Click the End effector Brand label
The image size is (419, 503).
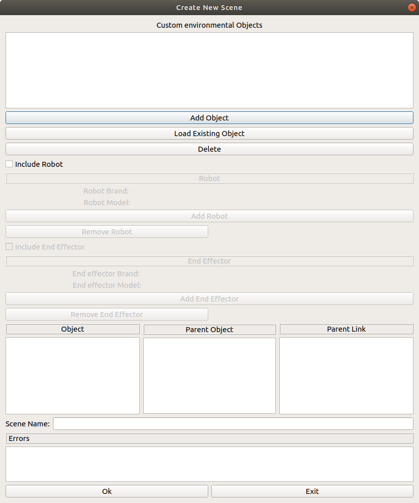click(x=106, y=274)
